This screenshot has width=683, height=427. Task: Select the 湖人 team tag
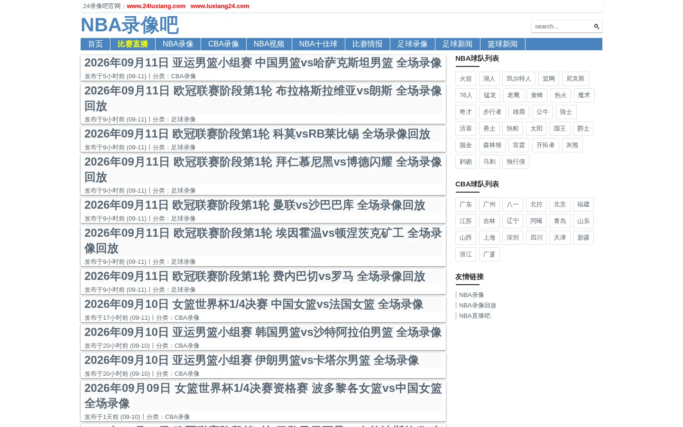[x=489, y=79]
